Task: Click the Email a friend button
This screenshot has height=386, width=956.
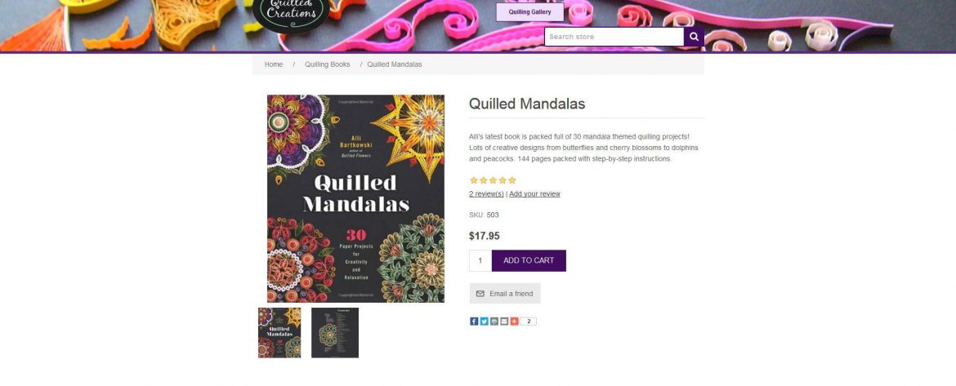Action: pyautogui.click(x=505, y=294)
